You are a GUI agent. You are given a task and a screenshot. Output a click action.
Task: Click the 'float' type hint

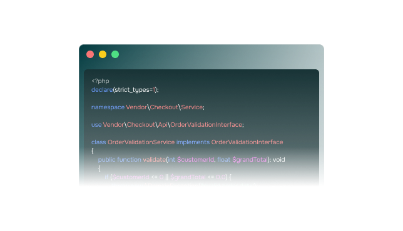224,159
